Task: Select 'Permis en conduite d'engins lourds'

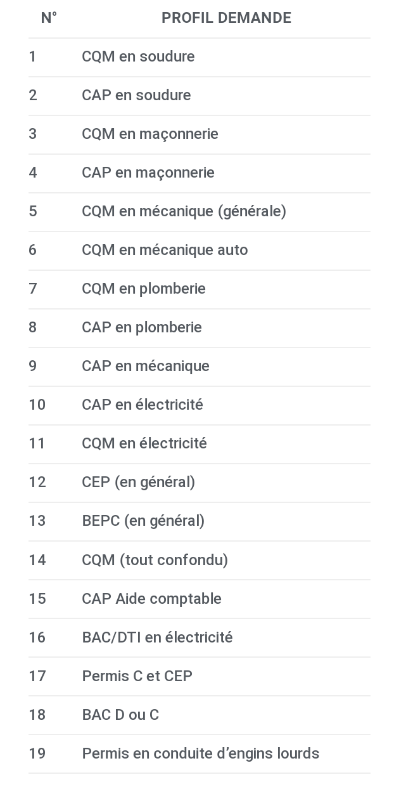Action: [200, 753]
